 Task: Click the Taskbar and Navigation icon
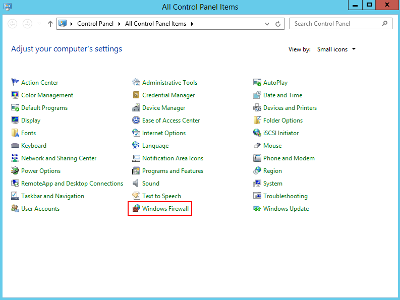click(15, 196)
